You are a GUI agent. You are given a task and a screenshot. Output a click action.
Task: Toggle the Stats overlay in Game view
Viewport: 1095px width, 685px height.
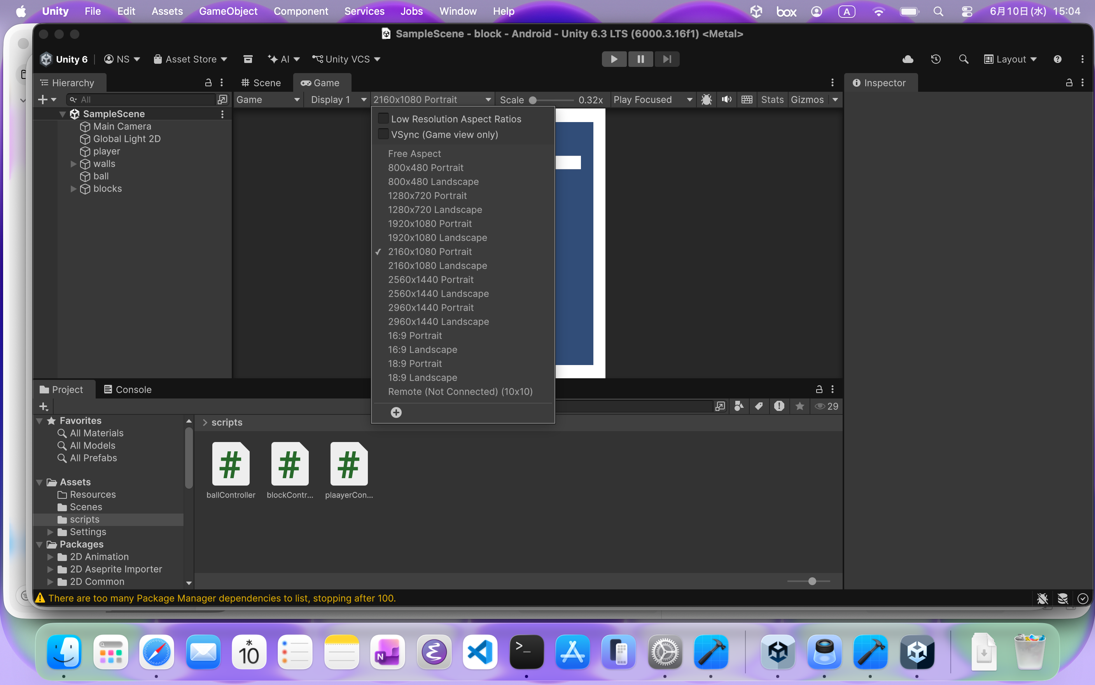point(772,100)
